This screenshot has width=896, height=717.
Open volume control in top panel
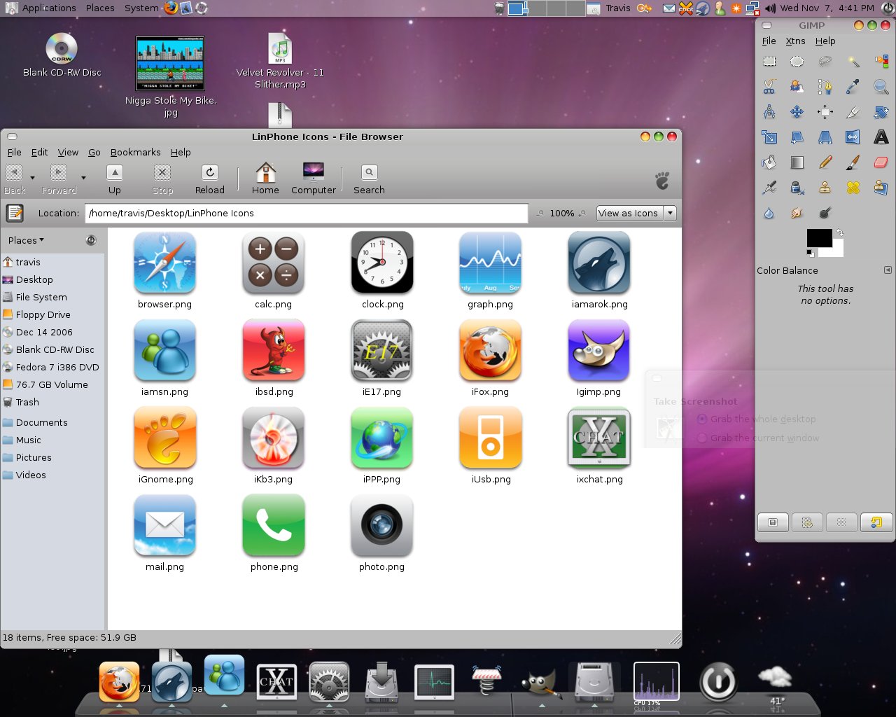coord(771,8)
